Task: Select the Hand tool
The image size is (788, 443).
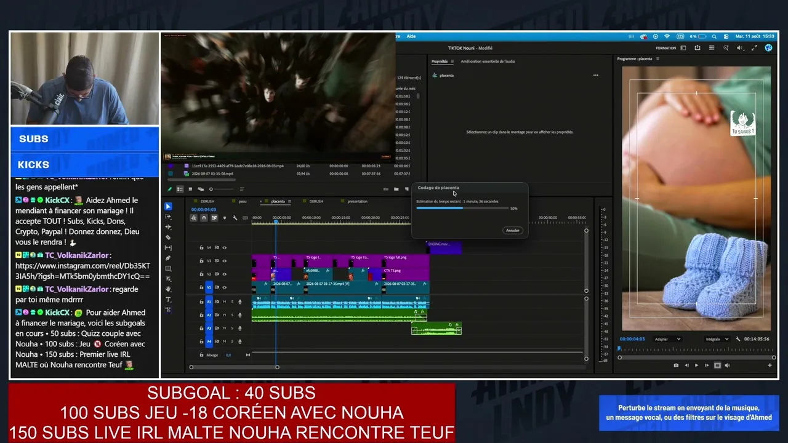Action: 169,289
